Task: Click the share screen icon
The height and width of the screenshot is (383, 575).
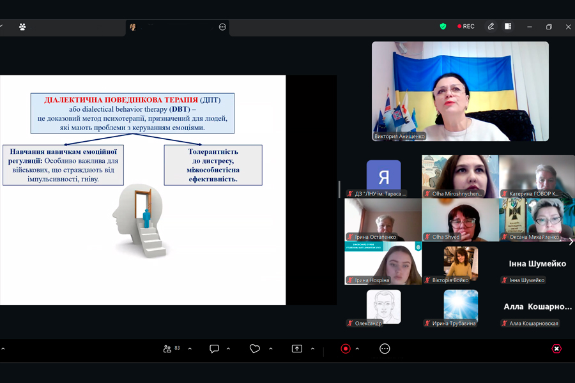Action: click(x=296, y=349)
